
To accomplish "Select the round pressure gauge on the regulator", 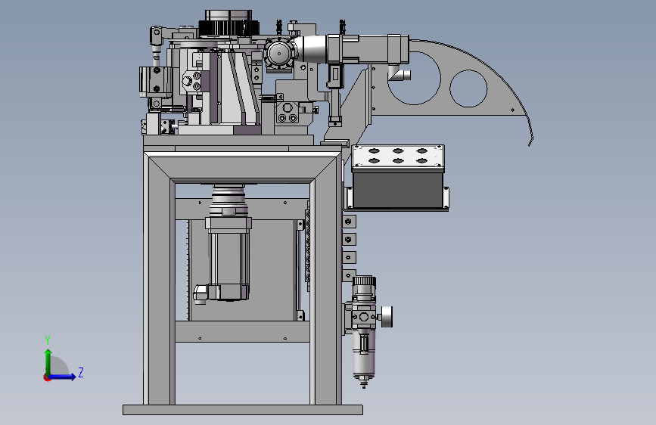I will (387, 317).
